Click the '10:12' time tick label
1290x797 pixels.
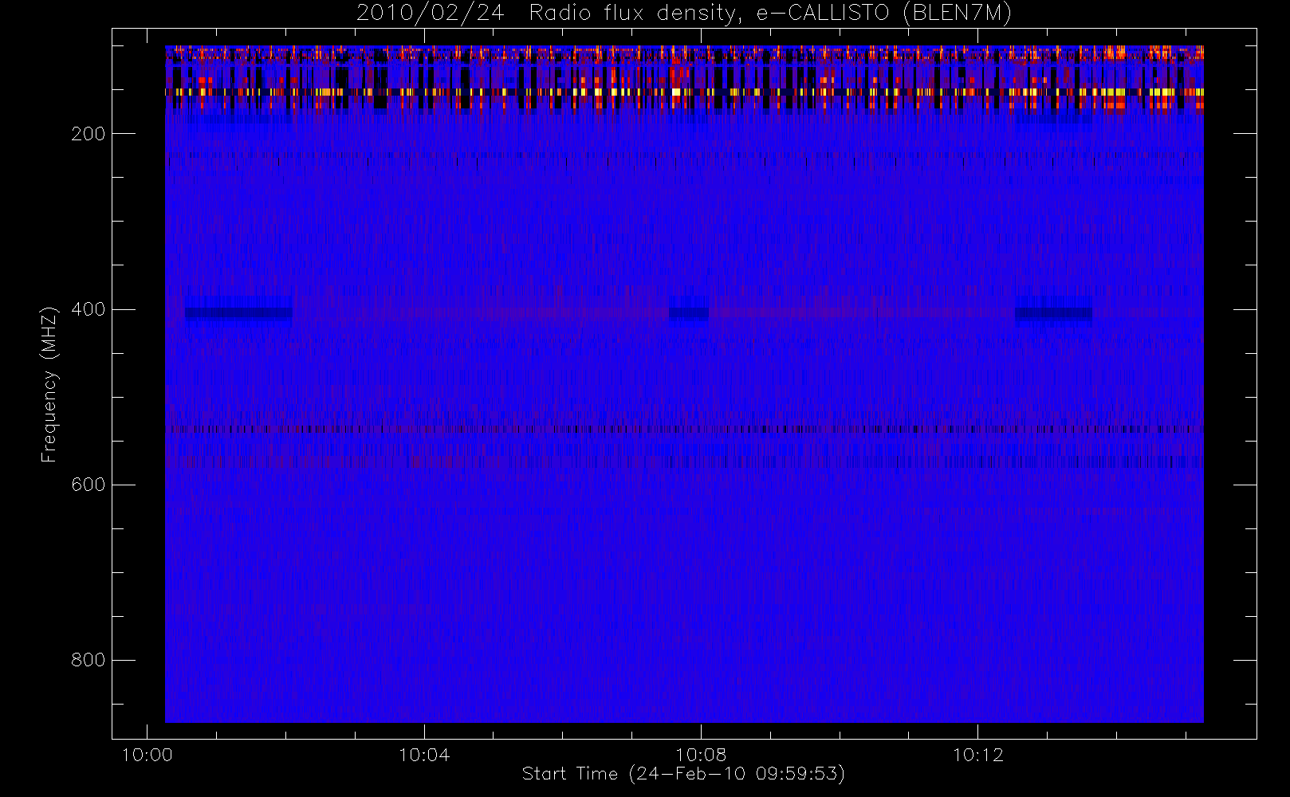(978, 755)
